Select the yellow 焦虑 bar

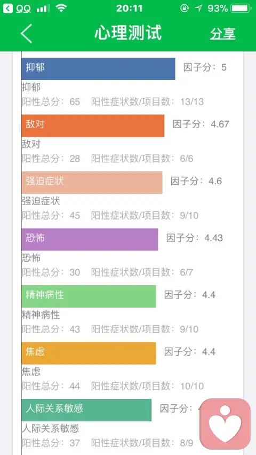point(89,353)
